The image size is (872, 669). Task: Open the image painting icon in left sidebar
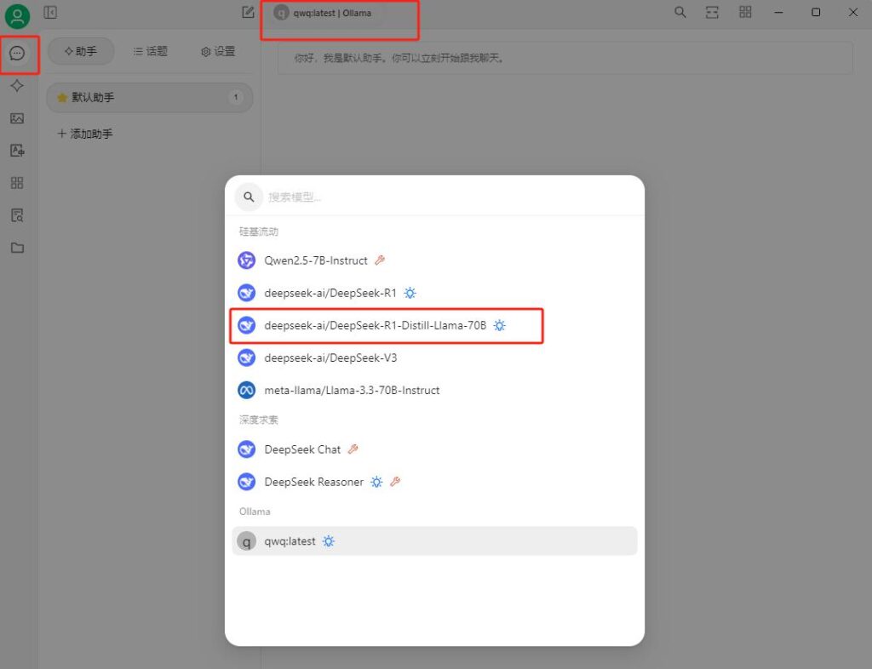(x=17, y=118)
